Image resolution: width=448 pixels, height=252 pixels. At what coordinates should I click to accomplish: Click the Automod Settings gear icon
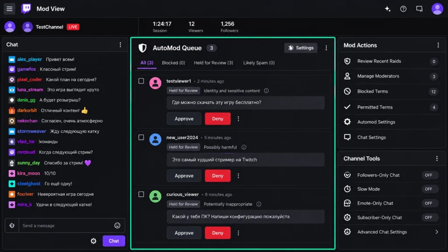click(347, 122)
